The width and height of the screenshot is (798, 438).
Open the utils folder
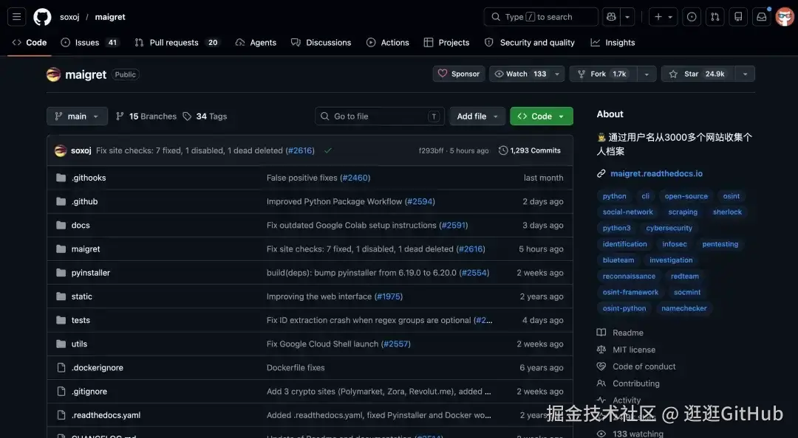click(x=79, y=344)
